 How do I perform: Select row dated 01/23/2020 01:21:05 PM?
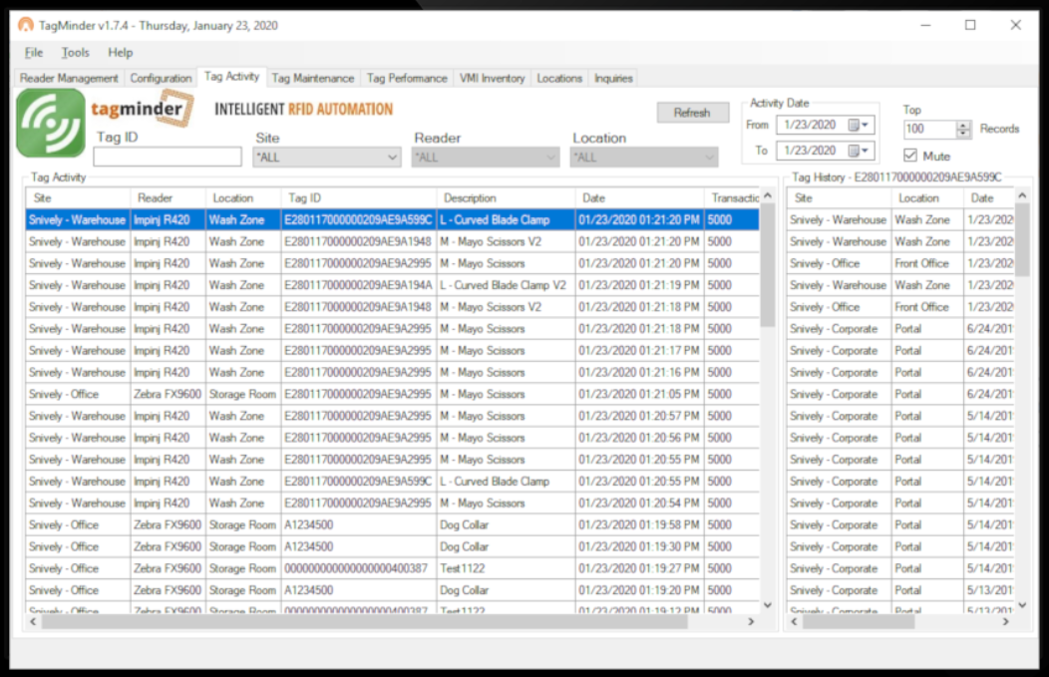click(393, 394)
